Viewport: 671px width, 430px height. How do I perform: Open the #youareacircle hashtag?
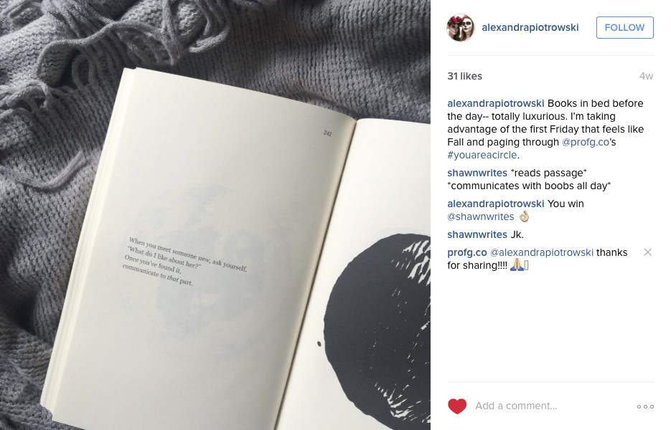point(482,155)
